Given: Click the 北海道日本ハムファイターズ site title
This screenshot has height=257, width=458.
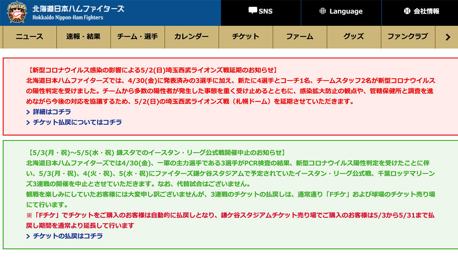Looking at the screenshot, I should 78,9.
